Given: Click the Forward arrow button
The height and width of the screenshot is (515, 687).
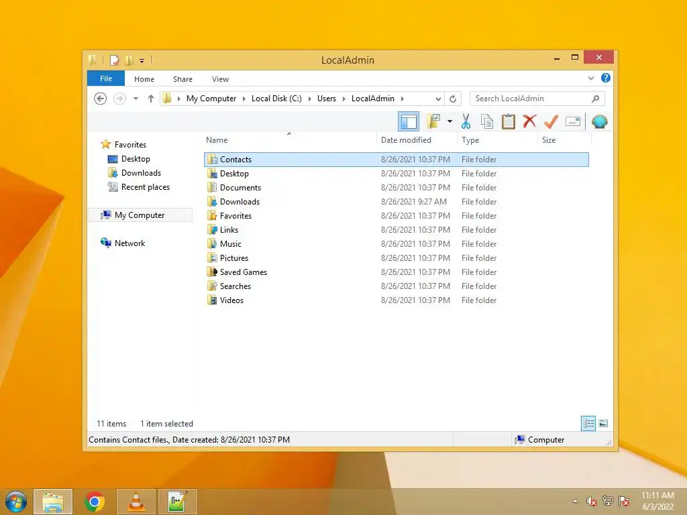Looking at the screenshot, I should click(x=119, y=99).
